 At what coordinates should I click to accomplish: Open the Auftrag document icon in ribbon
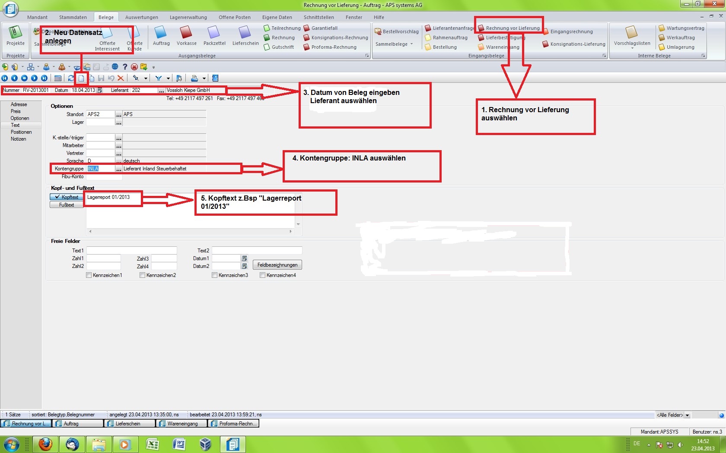[161, 35]
